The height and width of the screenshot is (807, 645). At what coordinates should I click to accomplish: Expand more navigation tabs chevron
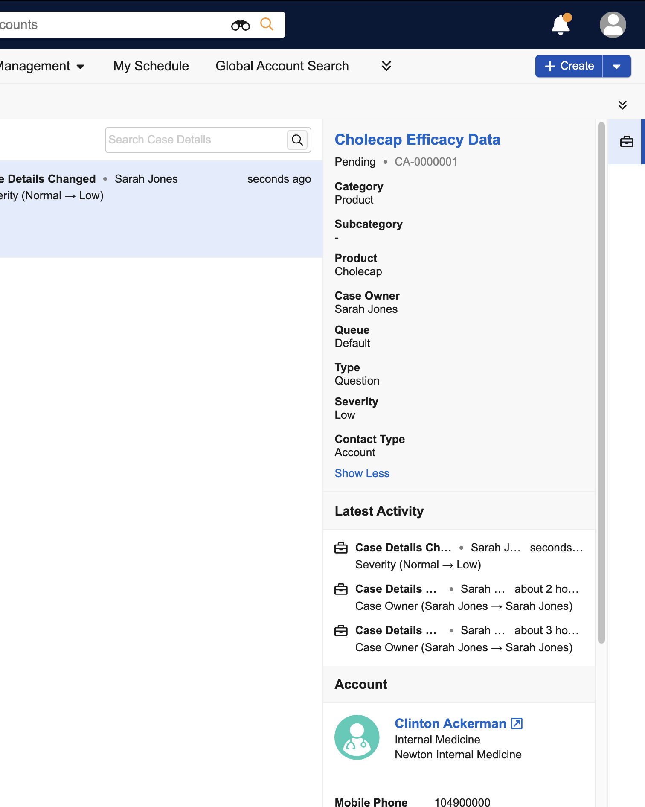[x=386, y=66]
